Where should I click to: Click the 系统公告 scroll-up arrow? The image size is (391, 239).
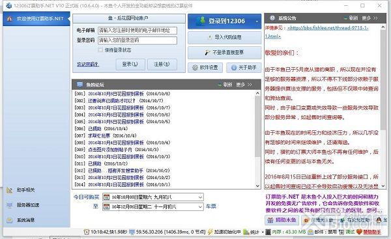(x=383, y=27)
